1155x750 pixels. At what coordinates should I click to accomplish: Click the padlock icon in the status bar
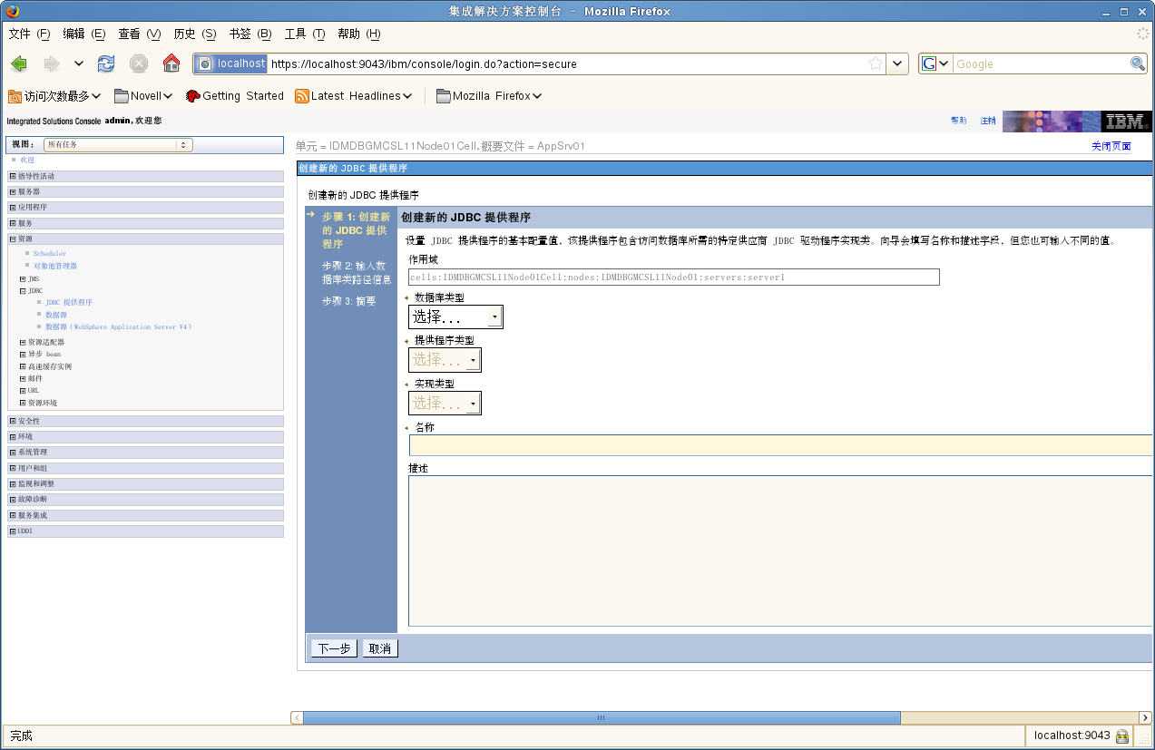[1122, 735]
